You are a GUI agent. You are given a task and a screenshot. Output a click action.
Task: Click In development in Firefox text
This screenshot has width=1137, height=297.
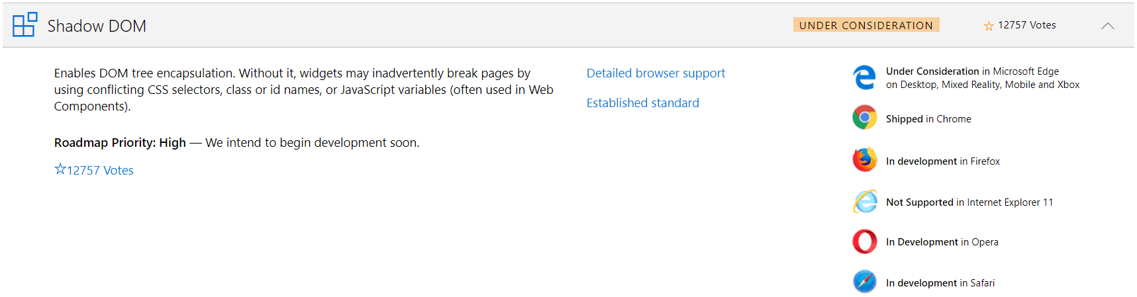(942, 161)
